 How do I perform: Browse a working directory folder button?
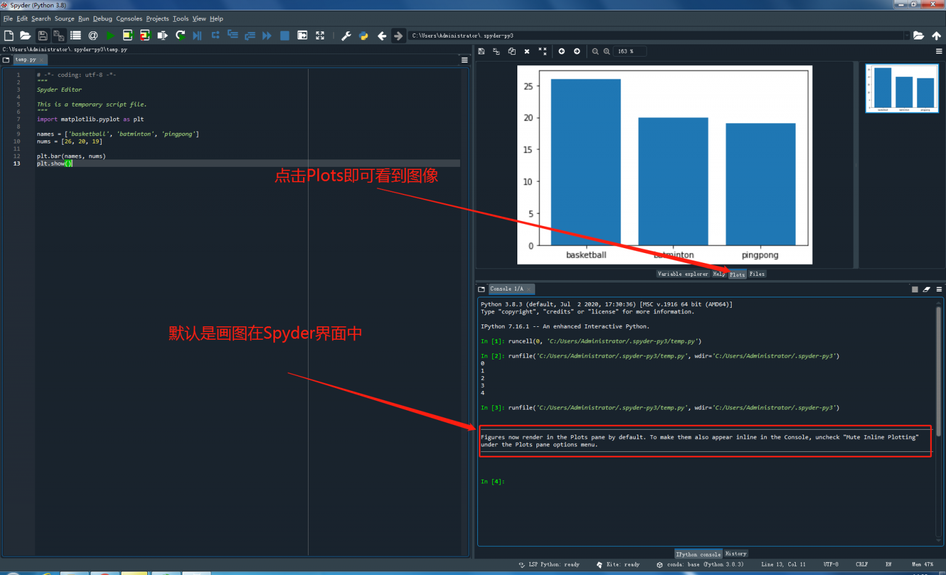coord(918,36)
